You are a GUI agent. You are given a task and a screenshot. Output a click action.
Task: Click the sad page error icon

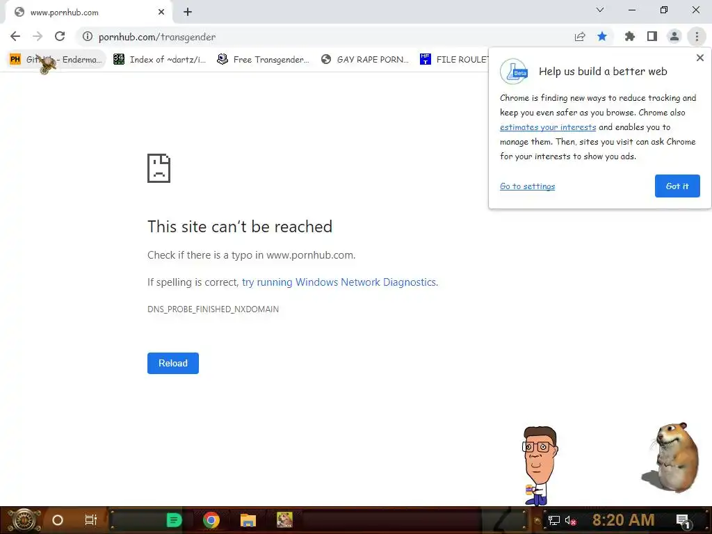[159, 168]
